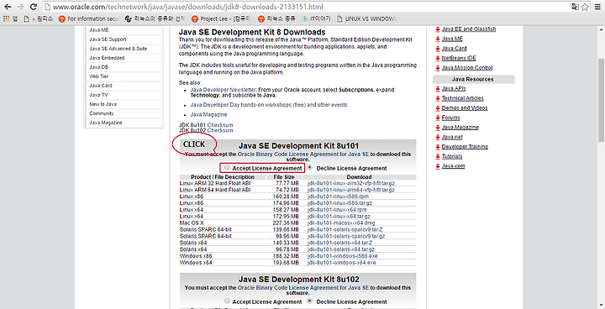Image resolution: width=605 pixels, height=309 pixels.
Task: Click the red arrow icon beside Tutorials
Action: point(438,157)
